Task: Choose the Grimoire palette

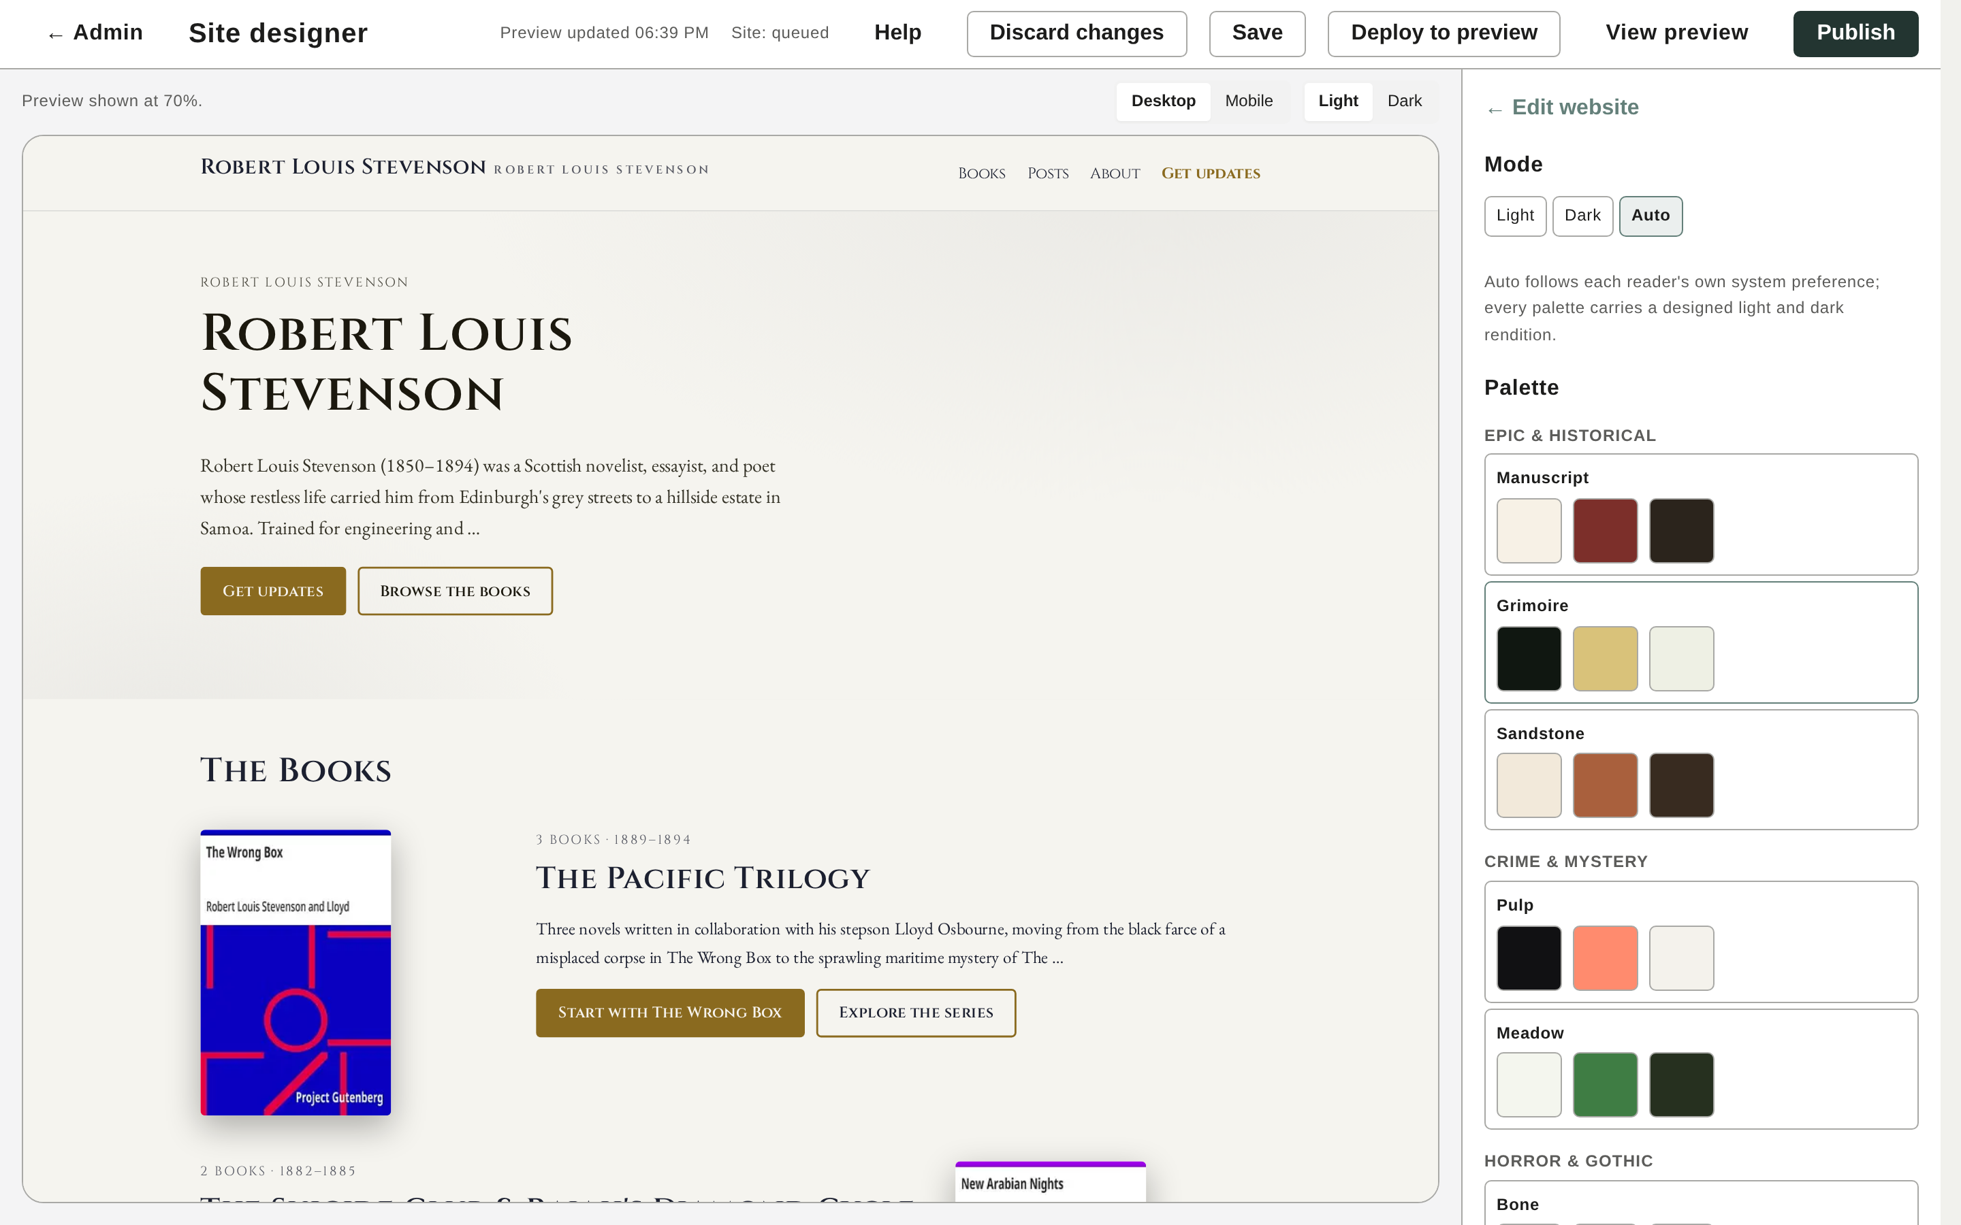Action: click(x=1700, y=642)
